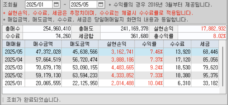
Task: Click buy amount 57,664,519
Action: click(48, 60)
